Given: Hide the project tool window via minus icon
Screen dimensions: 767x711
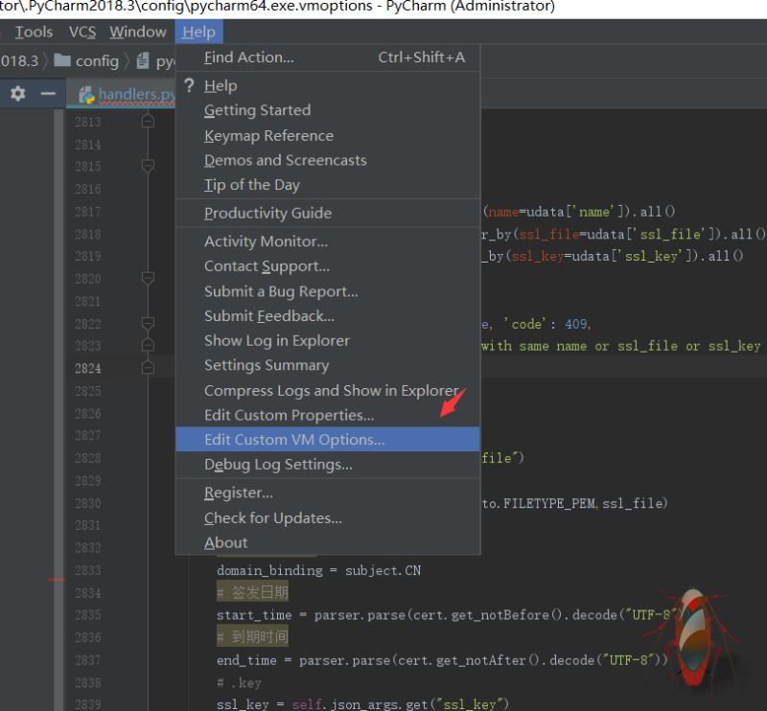Looking at the screenshot, I should click(x=47, y=94).
